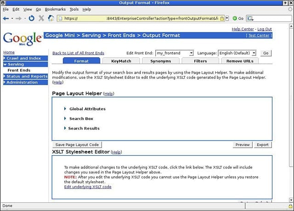Expand Crawl and Index in sidebar
Screen dimensions: 294x211
coord(26,58)
